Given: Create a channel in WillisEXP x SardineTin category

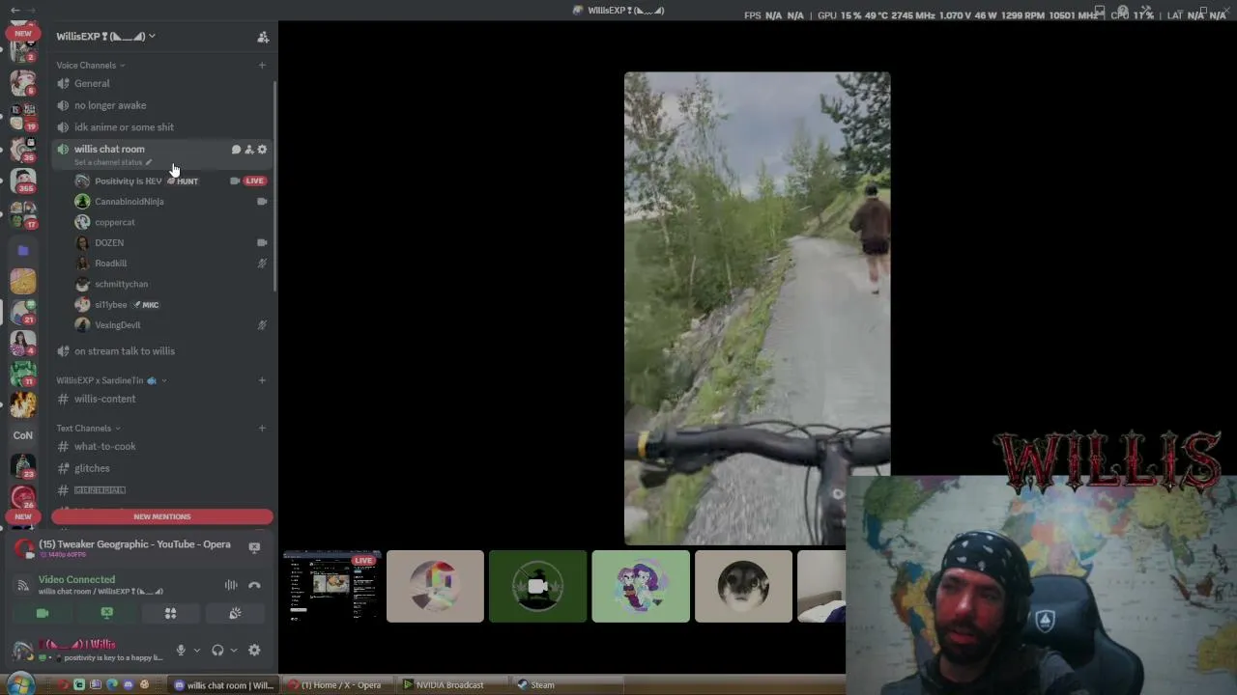Looking at the screenshot, I should [x=262, y=380].
